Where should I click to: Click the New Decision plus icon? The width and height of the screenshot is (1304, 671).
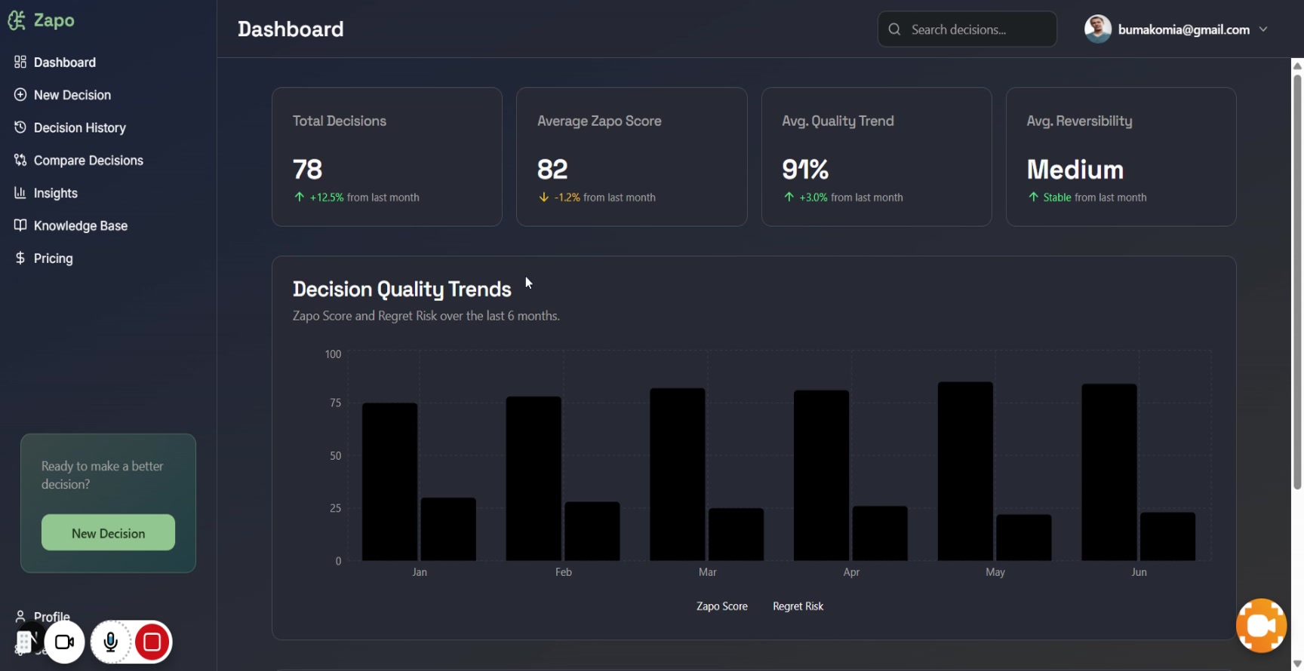(20, 95)
